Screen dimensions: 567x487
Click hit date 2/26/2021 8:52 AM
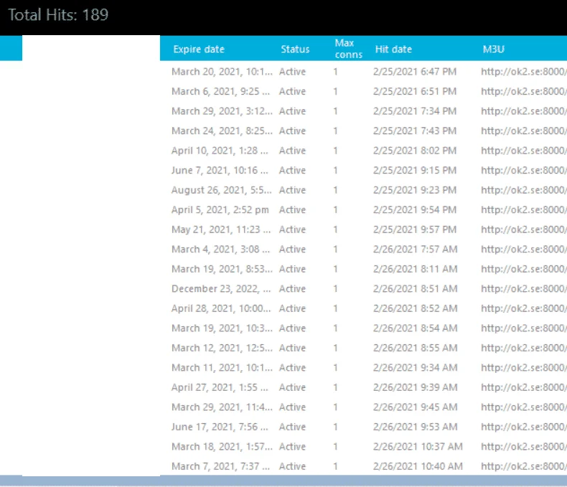point(415,308)
